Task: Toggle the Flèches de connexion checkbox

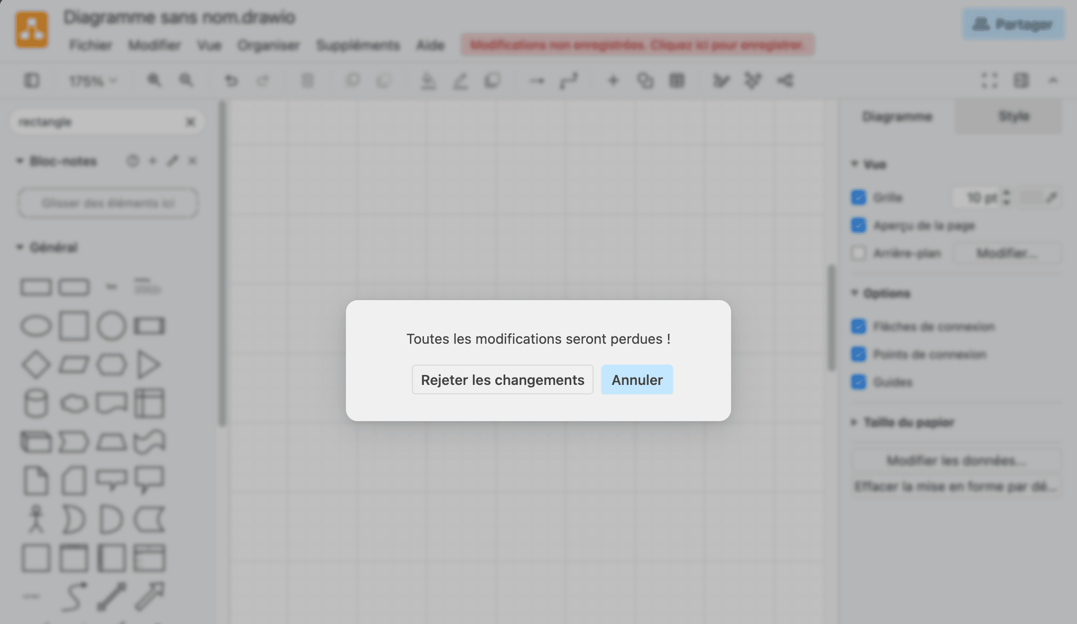Action: point(858,326)
